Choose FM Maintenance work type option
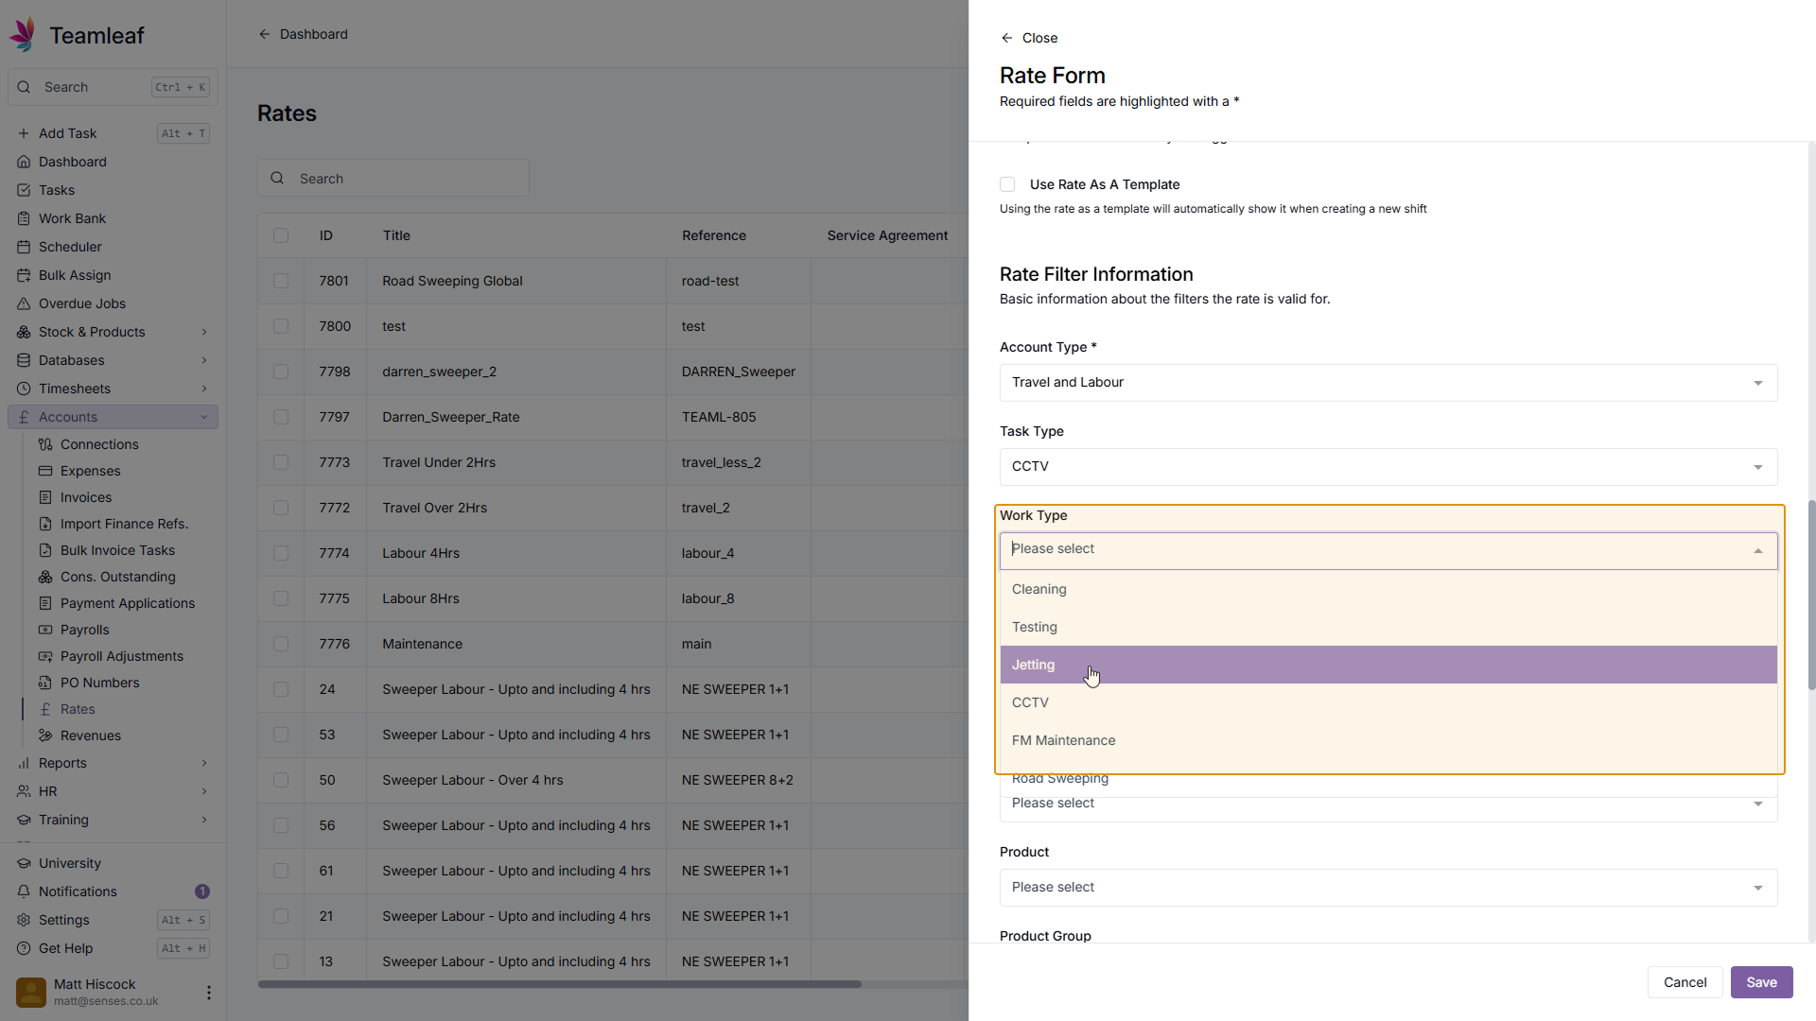 1063,740
